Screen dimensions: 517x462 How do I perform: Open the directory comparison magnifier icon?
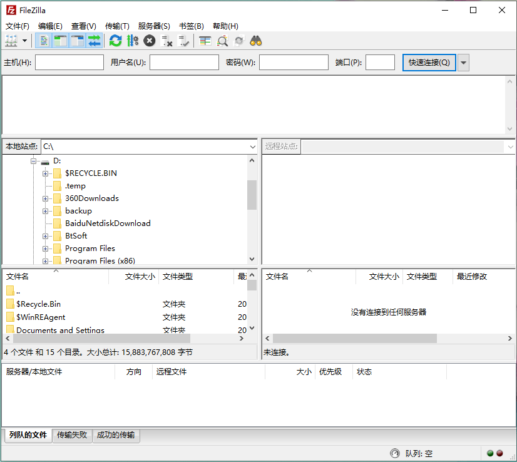(x=222, y=41)
